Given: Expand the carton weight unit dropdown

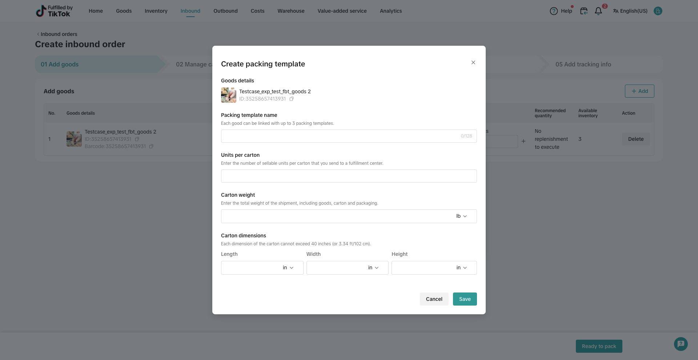Looking at the screenshot, I should point(461,216).
